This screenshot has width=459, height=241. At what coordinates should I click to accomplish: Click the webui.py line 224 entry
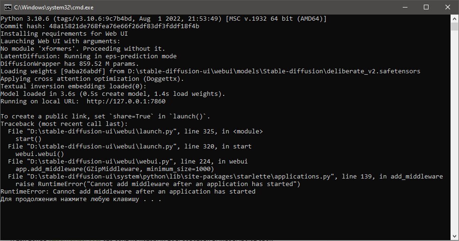coord(128,162)
